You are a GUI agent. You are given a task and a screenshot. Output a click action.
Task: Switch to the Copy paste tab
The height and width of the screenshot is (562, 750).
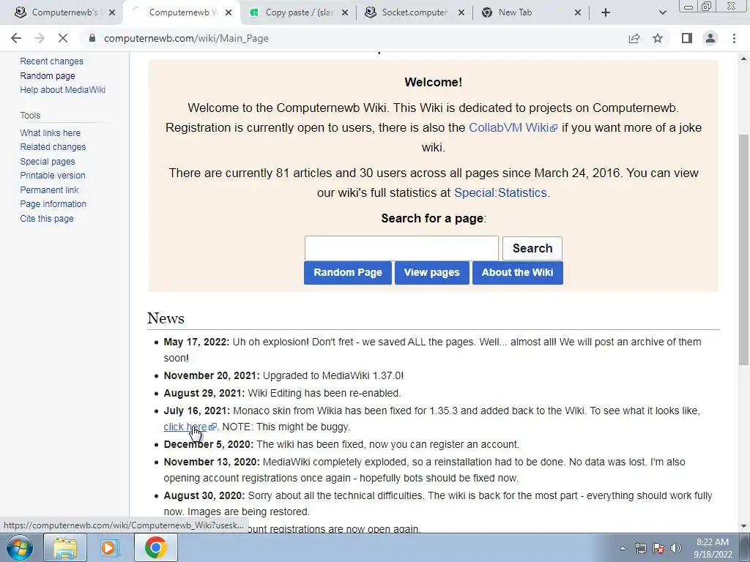300,12
